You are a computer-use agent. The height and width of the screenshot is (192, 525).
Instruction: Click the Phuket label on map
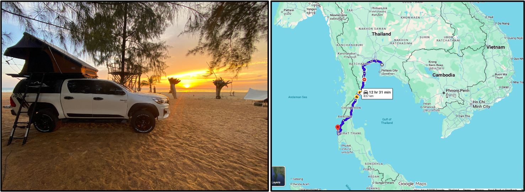(x=346, y=146)
